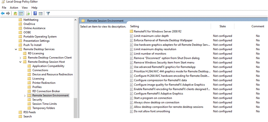Select the Licensing folder under Session Host

(38, 79)
